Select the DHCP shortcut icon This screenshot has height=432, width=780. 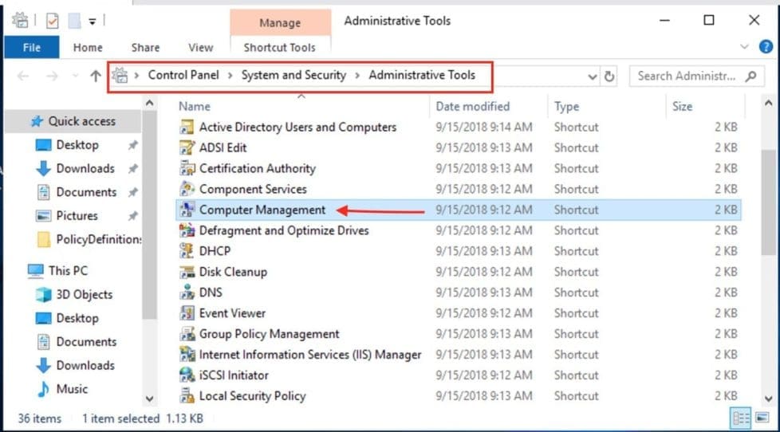[x=187, y=251]
